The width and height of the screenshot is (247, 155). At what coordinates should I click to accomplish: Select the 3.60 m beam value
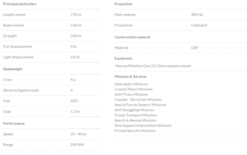tap(76, 25)
